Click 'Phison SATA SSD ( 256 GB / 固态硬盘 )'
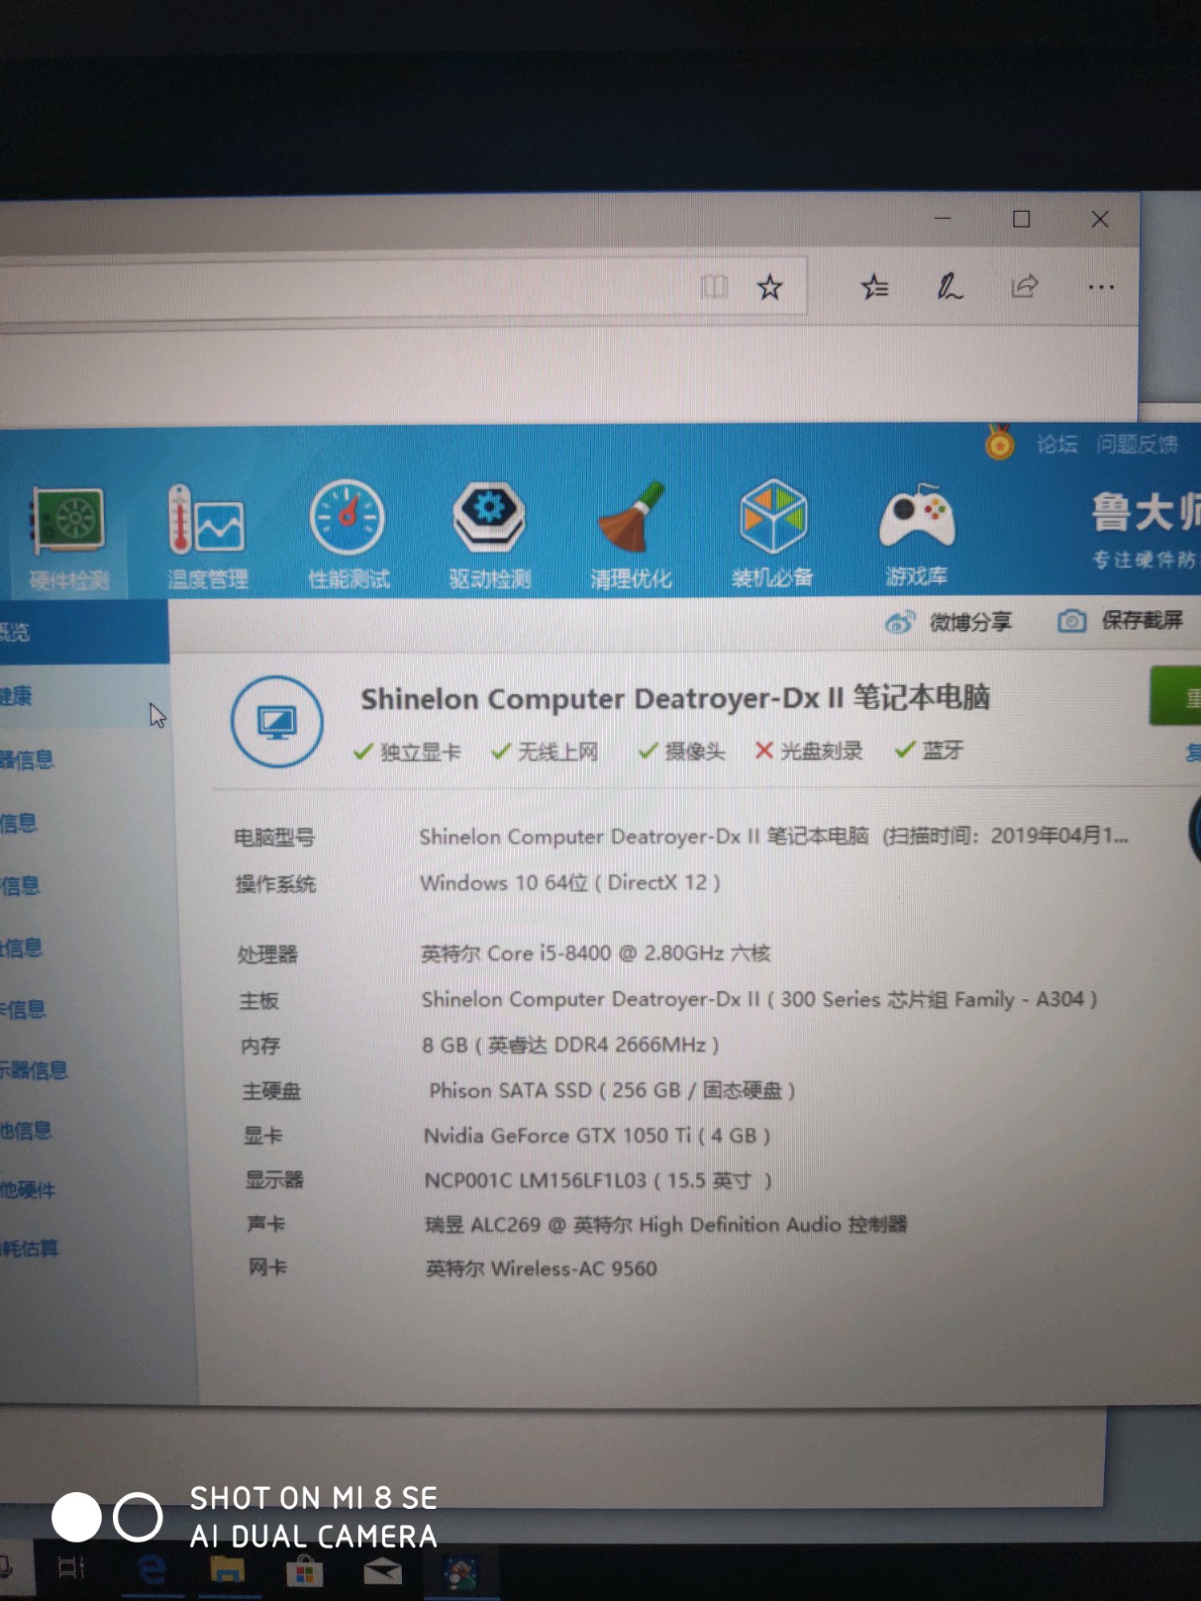Viewport: 1201px width, 1601px height. tap(612, 1090)
